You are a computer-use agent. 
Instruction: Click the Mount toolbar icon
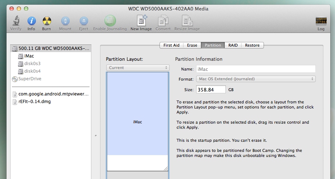65,21
